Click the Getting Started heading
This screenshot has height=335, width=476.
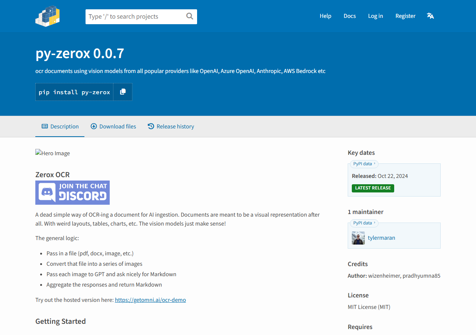(61, 321)
